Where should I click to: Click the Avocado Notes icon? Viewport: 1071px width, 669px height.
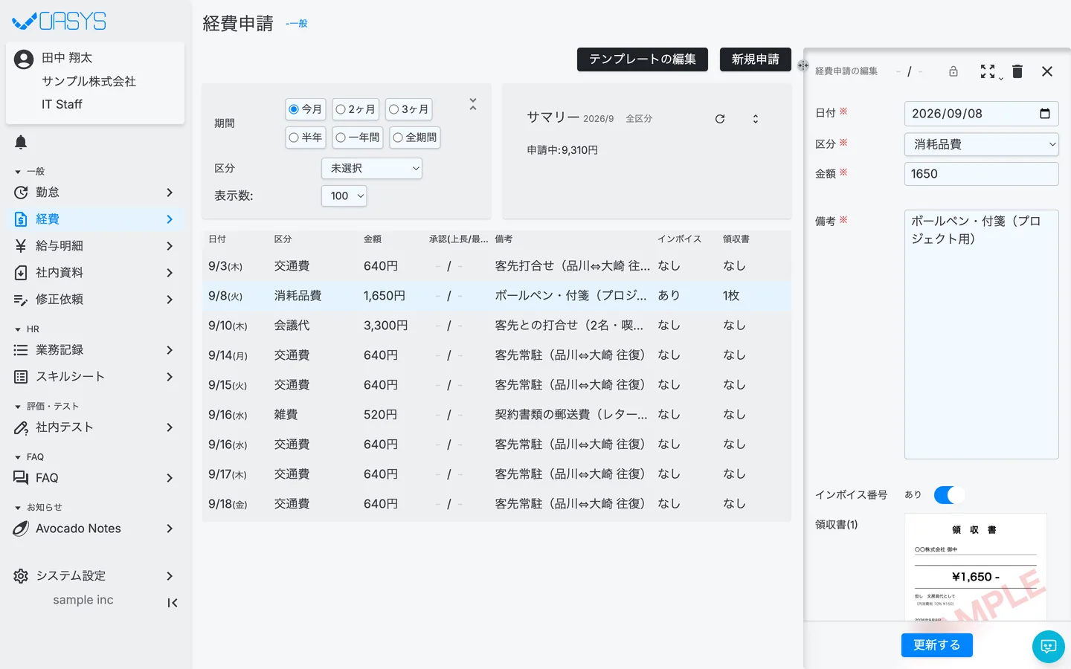tap(21, 529)
